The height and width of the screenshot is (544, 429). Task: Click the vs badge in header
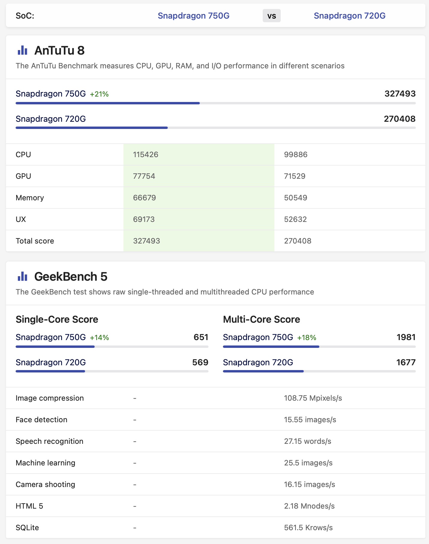(x=272, y=16)
